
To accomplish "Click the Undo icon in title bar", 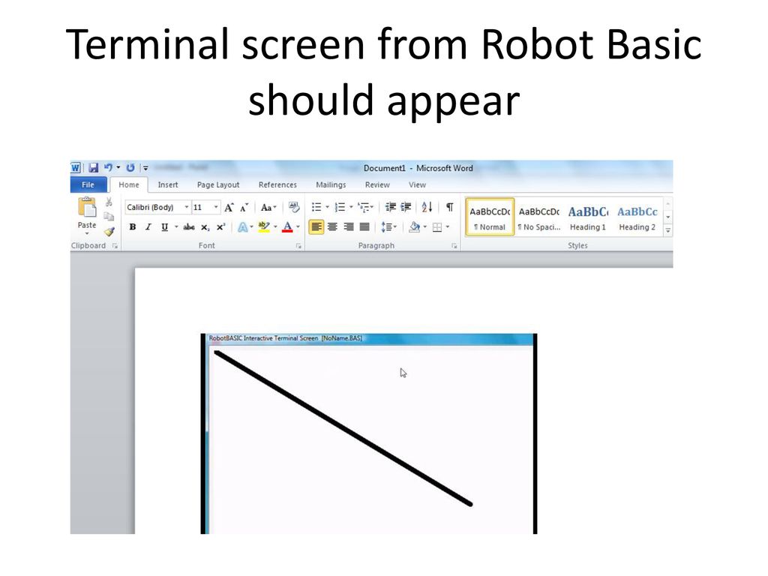I will [x=108, y=167].
